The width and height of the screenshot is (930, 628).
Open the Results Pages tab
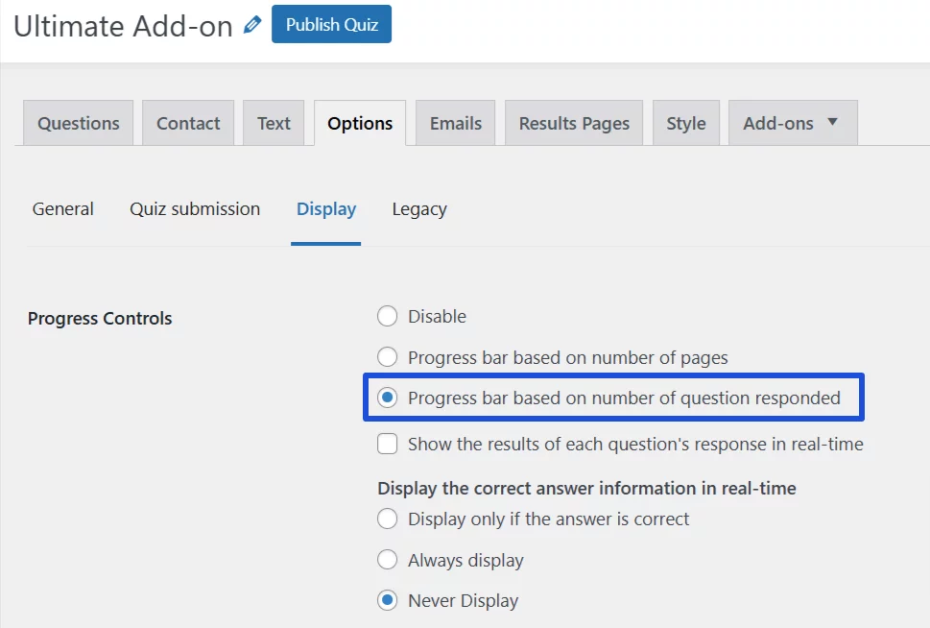574,123
